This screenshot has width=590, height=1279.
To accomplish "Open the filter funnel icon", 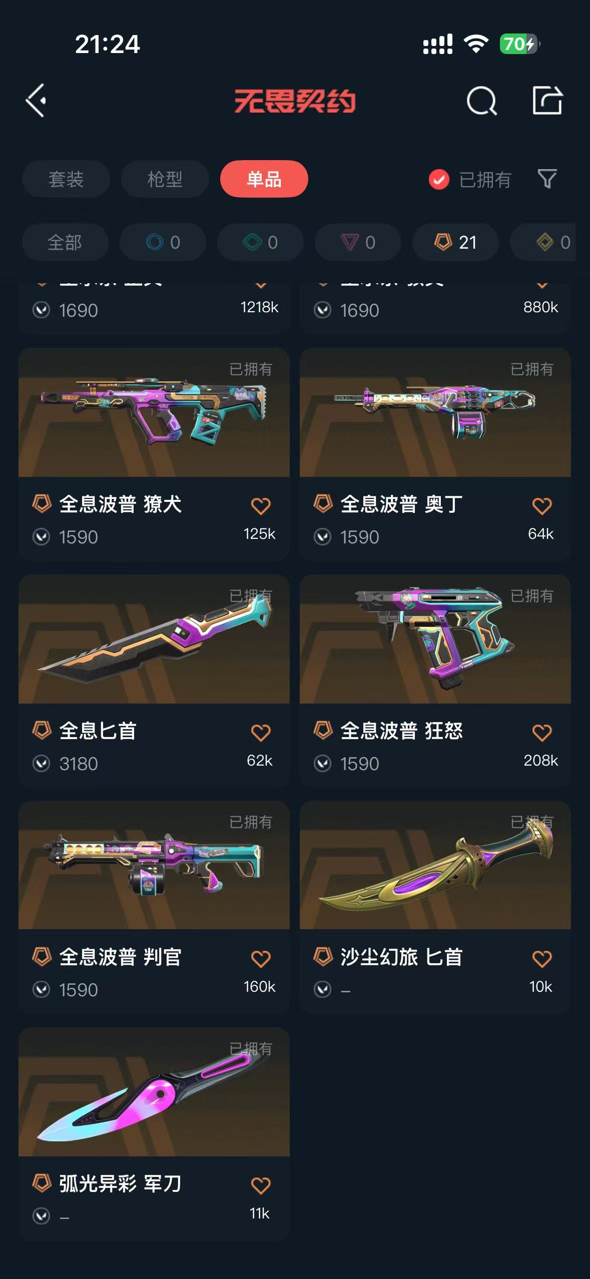I will 547,179.
